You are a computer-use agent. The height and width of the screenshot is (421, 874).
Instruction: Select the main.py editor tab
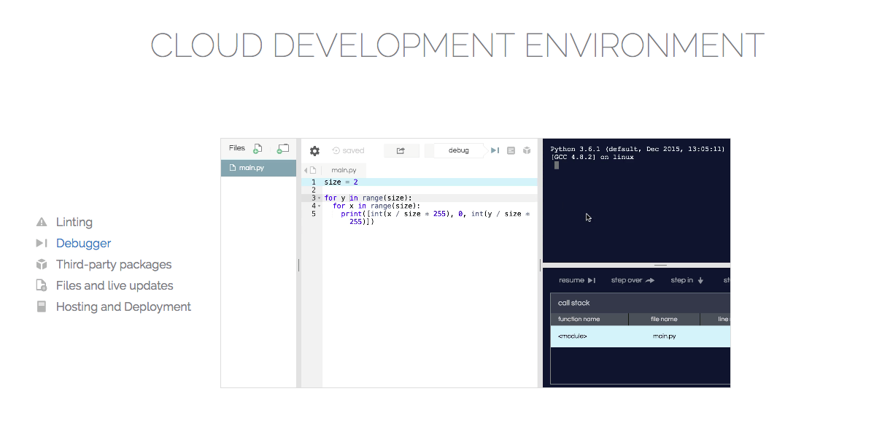pos(344,170)
